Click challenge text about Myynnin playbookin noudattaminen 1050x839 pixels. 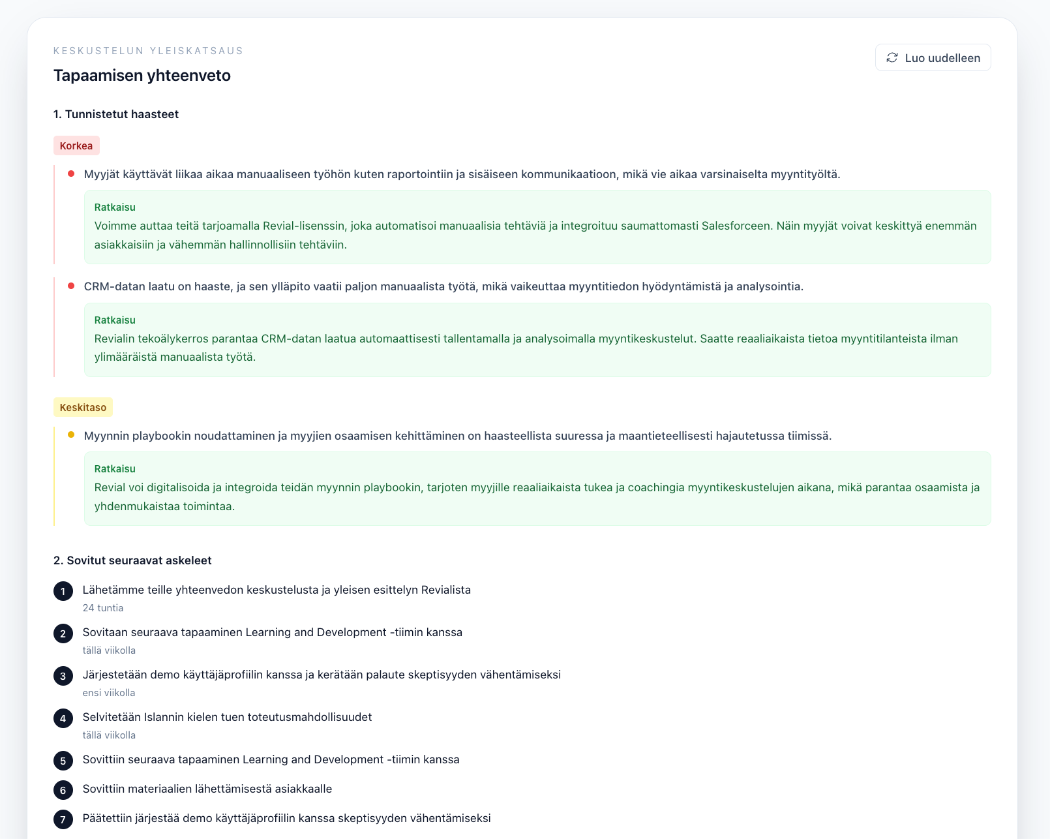click(x=458, y=436)
